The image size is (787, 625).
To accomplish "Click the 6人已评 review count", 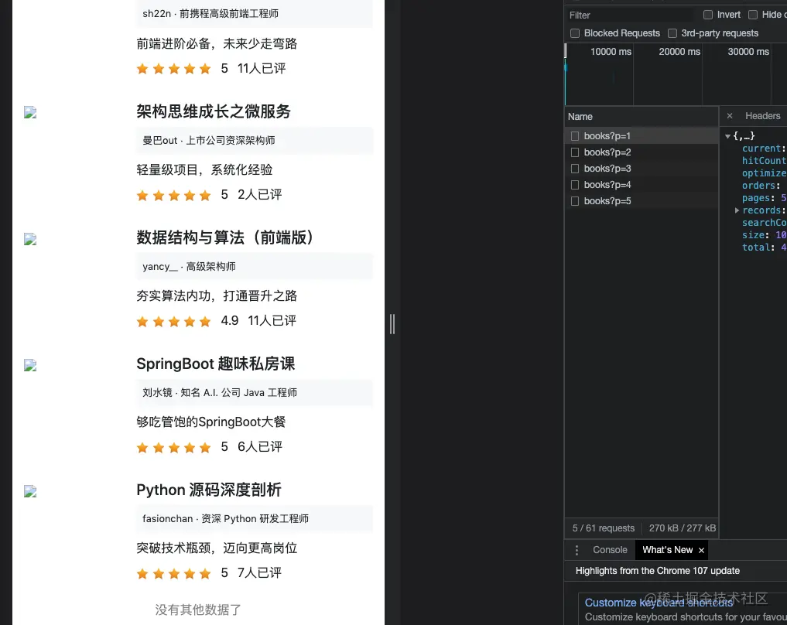I will 259,447.
